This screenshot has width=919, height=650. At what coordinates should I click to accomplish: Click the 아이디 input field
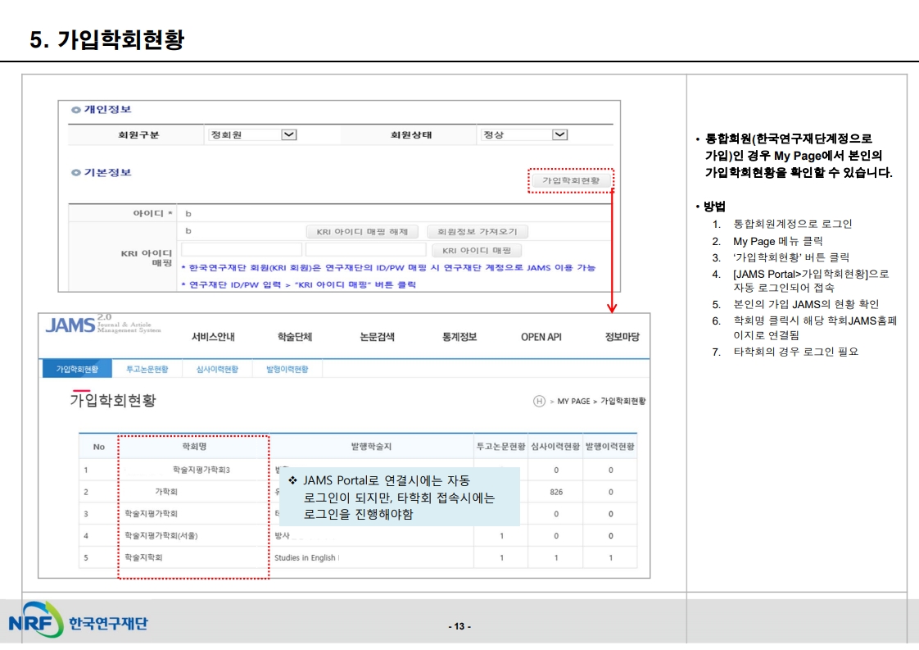coord(396,214)
